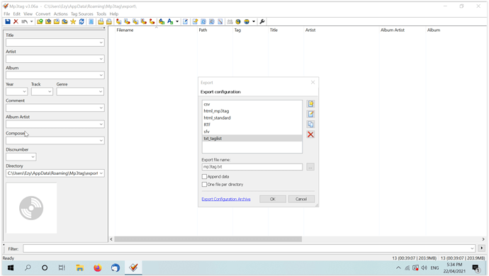This screenshot has height=276, width=489.
Task: Expand the Album field dropdown
Action: coord(101,75)
